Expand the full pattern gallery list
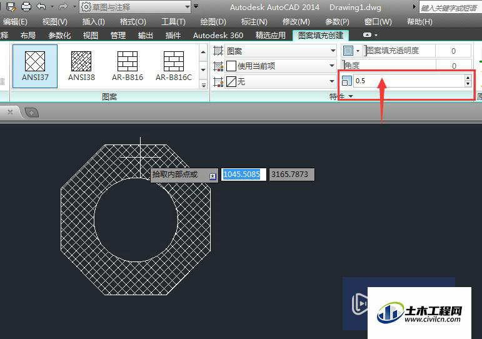The image size is (482, 339). (203, 84)
